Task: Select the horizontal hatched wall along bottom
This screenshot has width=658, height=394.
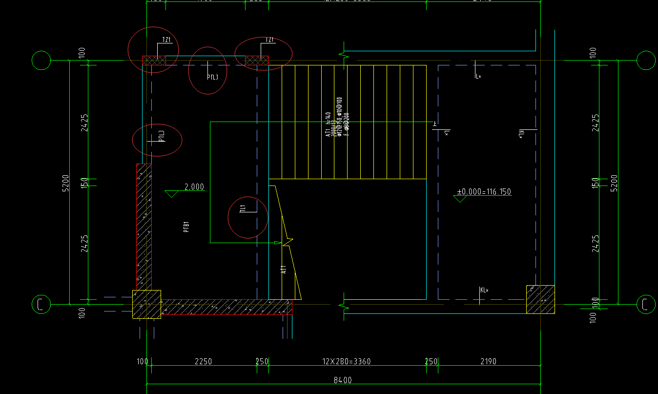Action: pyautogui.click(x=226, y=307)
